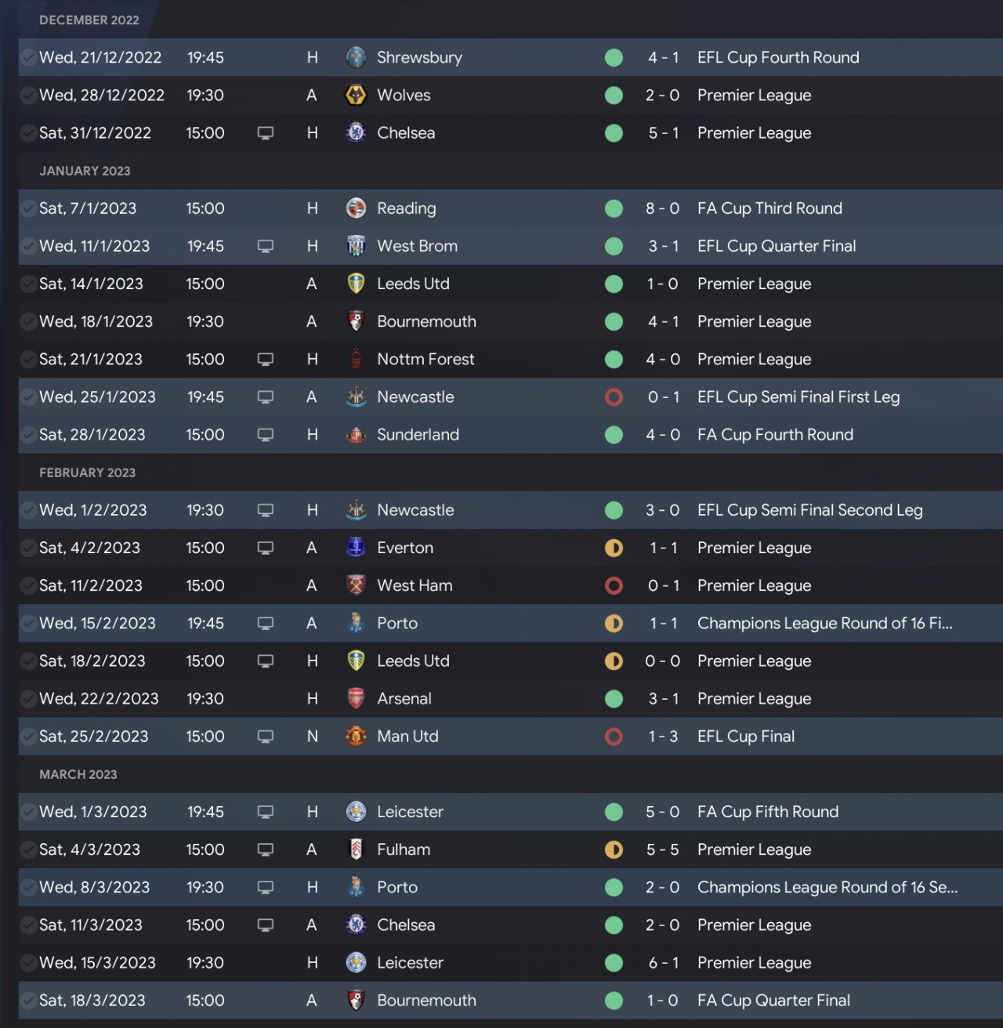Viewport: 1003px width, 1028px height.
Task: Open the Reading club badge
Action: coord(356,208)
